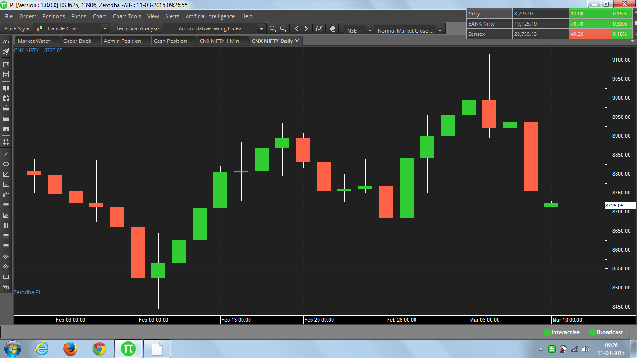Show hidden system tray icons arrow

point(540,349)
